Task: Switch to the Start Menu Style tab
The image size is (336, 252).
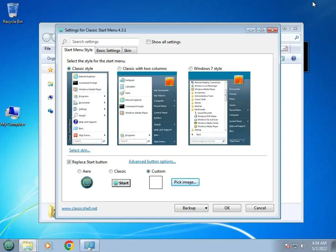Action: [x=78, y=50]
